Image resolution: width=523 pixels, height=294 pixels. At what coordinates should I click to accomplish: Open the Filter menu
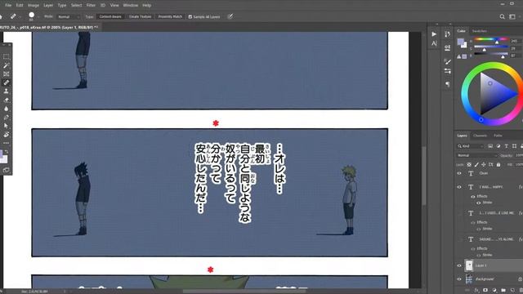(91, 6)
